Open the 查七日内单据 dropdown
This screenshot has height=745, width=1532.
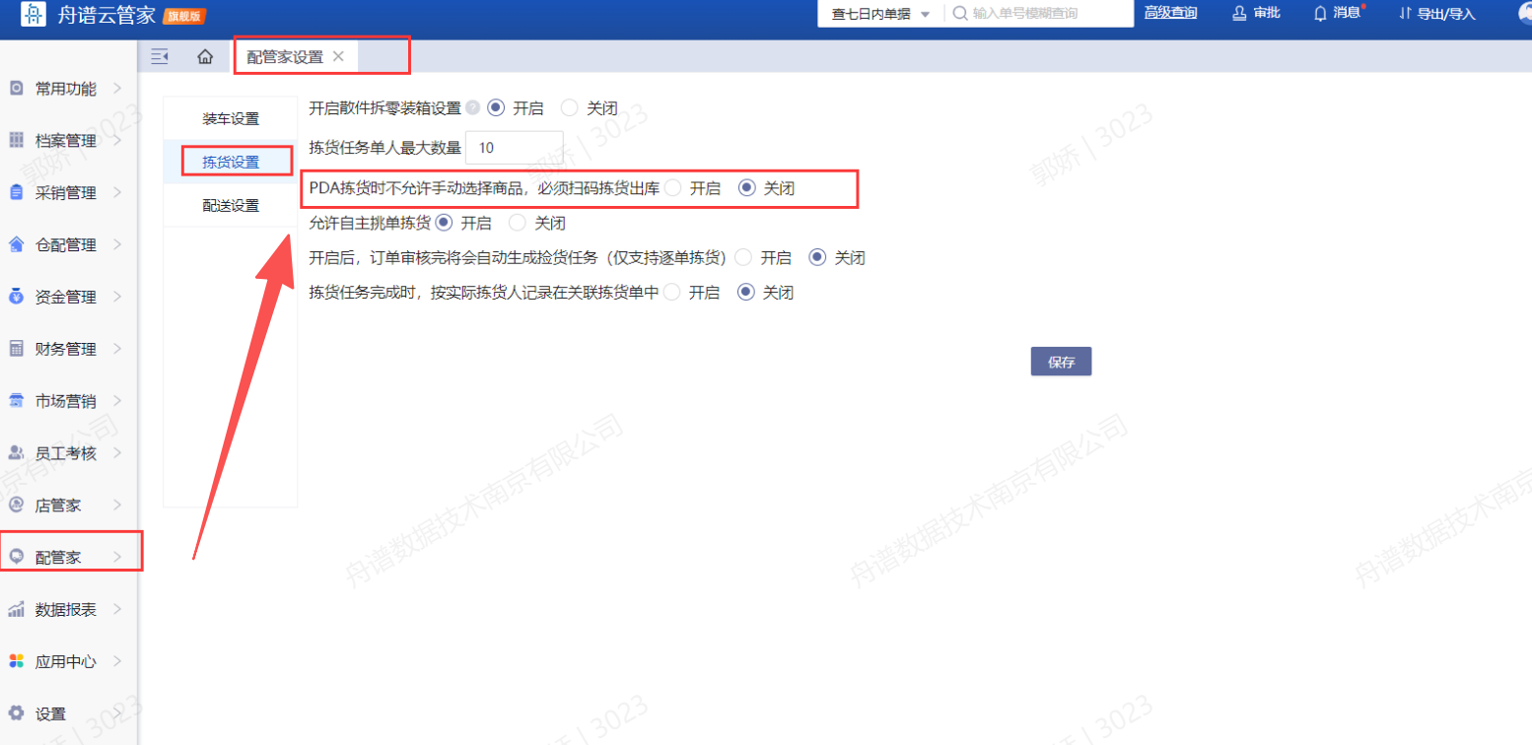click(879, 14)
